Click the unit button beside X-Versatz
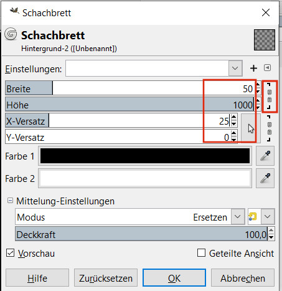282x291 pixels. (x=251, y=128)
